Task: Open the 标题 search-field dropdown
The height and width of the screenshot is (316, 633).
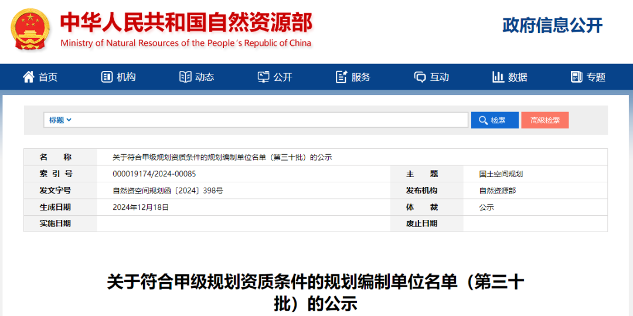Action: [60, 120]
